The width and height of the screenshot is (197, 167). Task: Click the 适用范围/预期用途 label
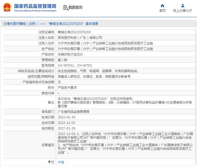coord(41,77)
